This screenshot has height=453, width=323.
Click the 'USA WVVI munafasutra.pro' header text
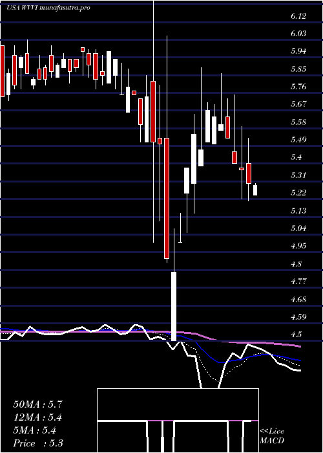pyautogui.click(x=48, y=8)
